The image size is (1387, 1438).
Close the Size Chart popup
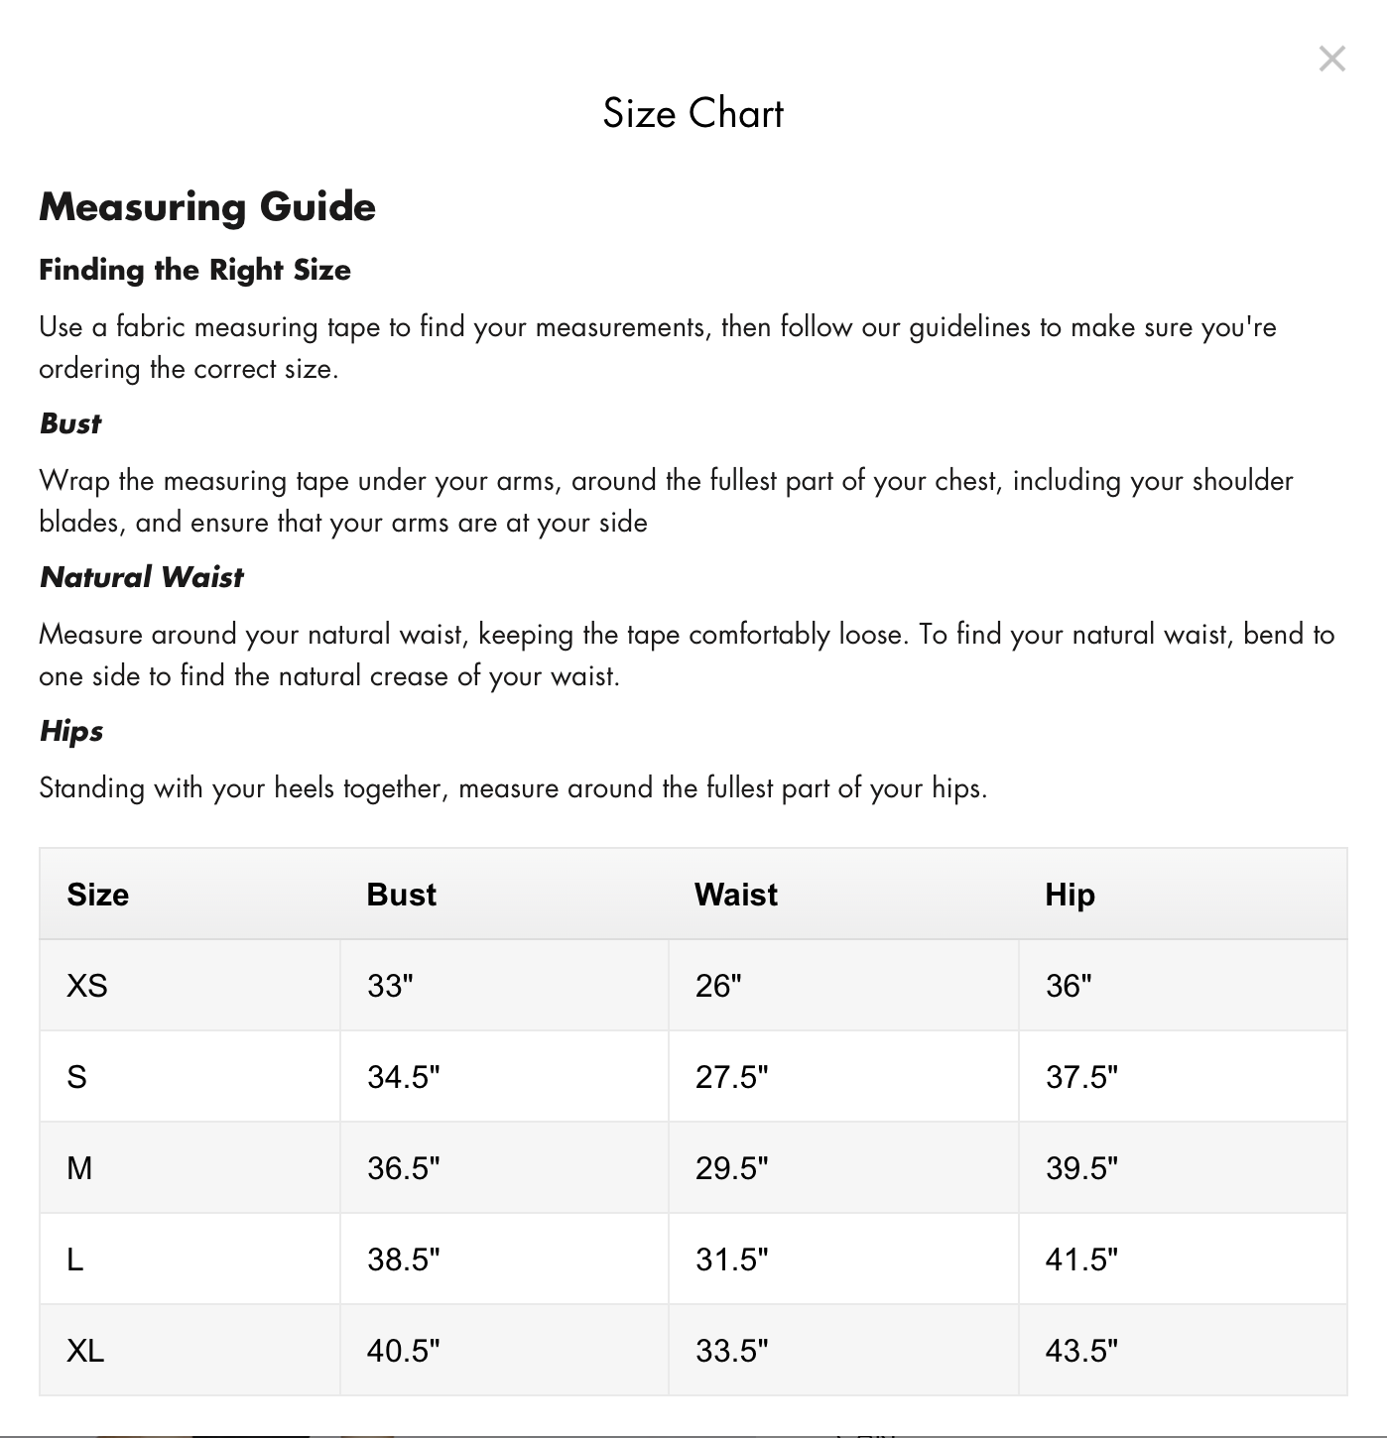tap(1331, 60)
